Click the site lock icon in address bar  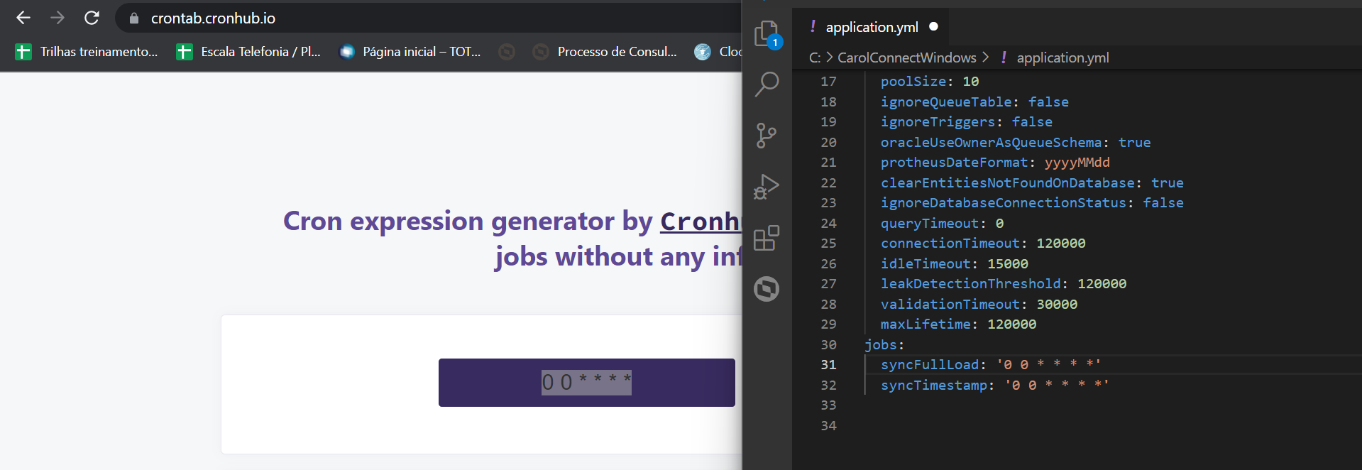pyautogui.click(x=133, y=18)
